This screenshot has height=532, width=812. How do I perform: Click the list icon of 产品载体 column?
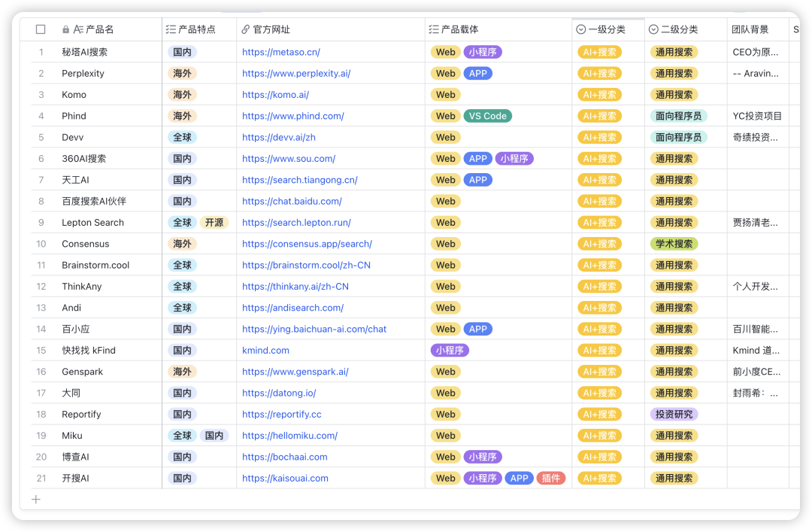coord(432,29)
